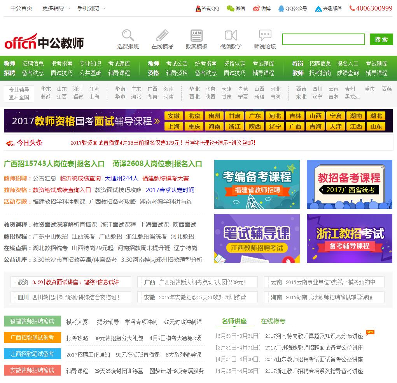The image size is (397, 383).
Task: Click the search input field
Action: point(324,39)
